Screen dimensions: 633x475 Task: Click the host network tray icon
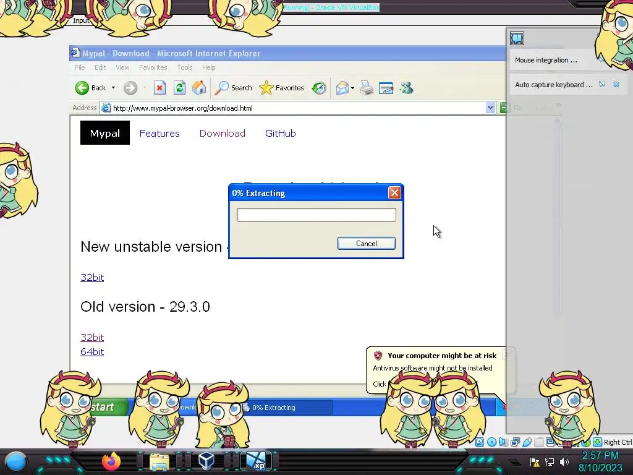pyautogui.click(x=550, y=461)
